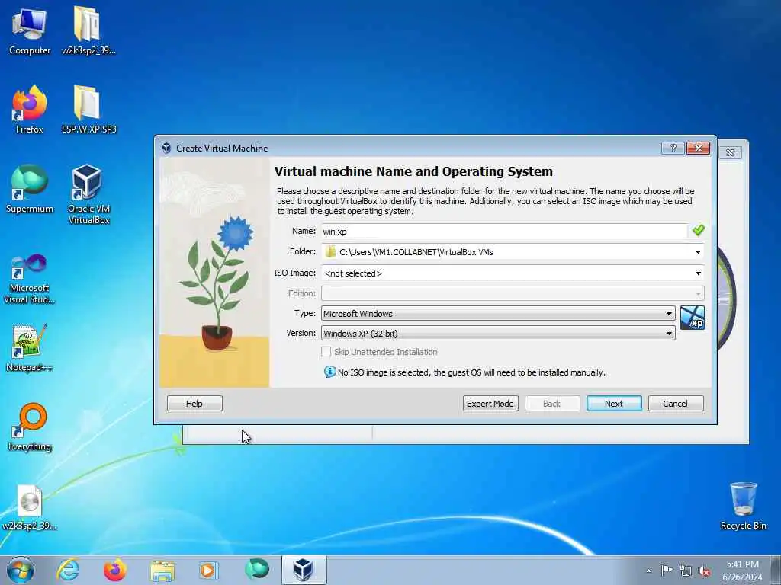This screenshot has width=781, height=585.
Task: Launch the Firefox desktop shortcut
Action: (30, 110)
